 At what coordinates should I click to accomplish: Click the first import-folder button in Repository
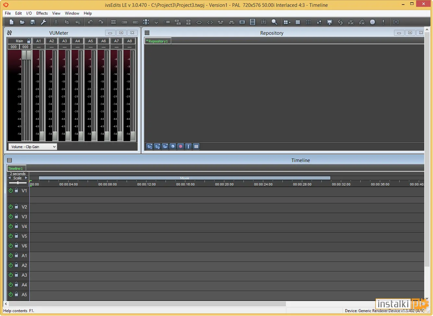coord(150,146)
